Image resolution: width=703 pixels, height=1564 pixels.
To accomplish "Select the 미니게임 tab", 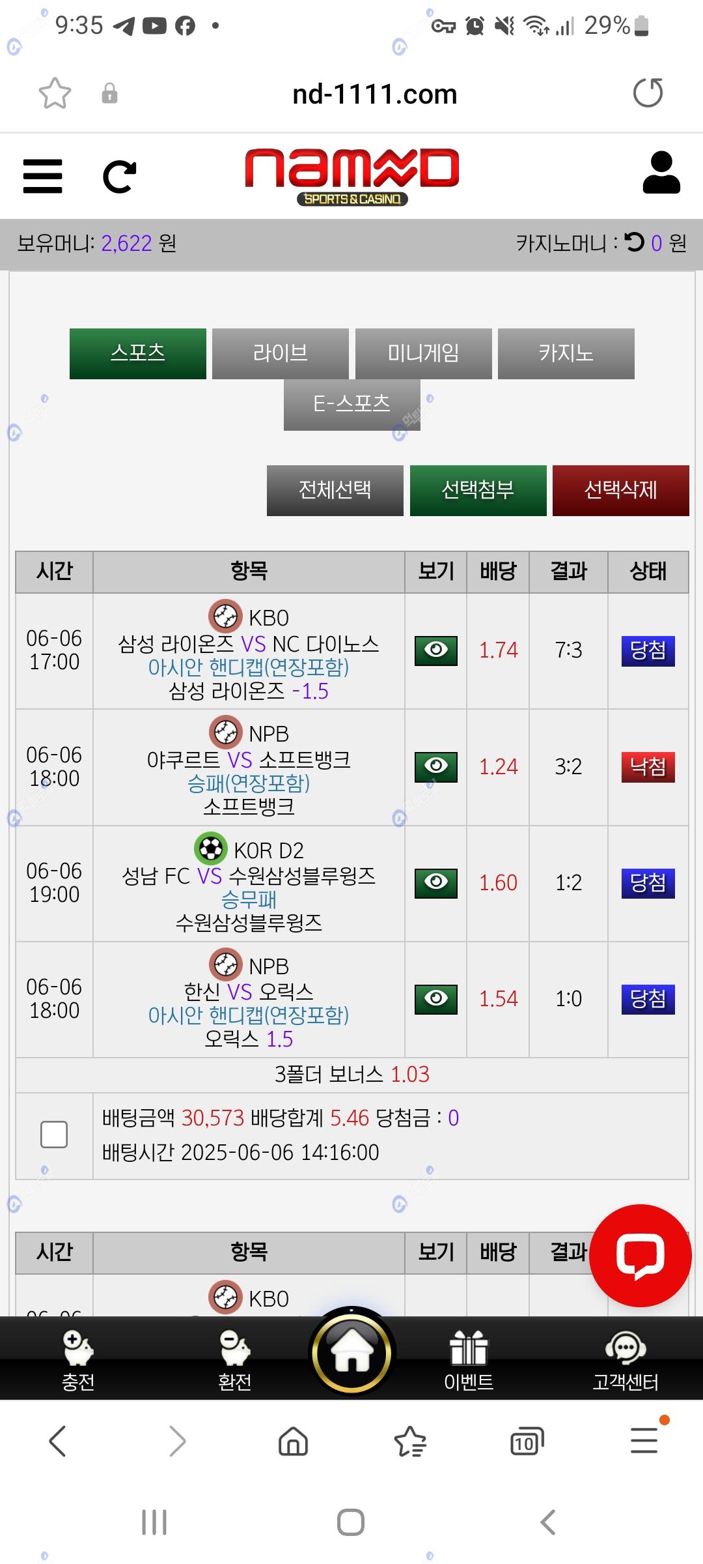I will 423,353.
